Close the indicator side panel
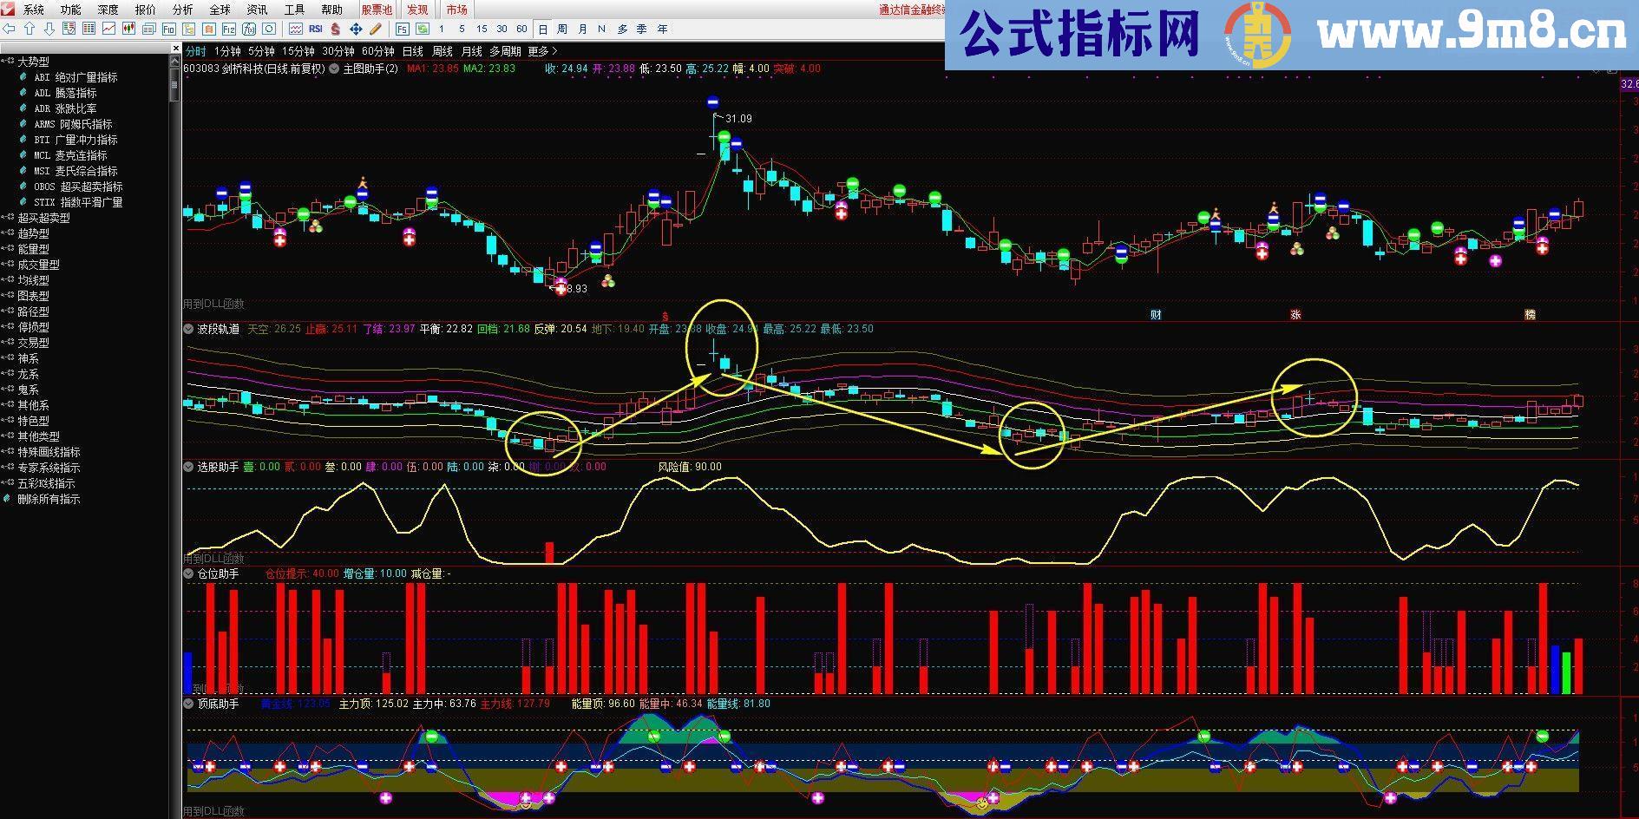The image size is (1639, 819). (176, 48)
